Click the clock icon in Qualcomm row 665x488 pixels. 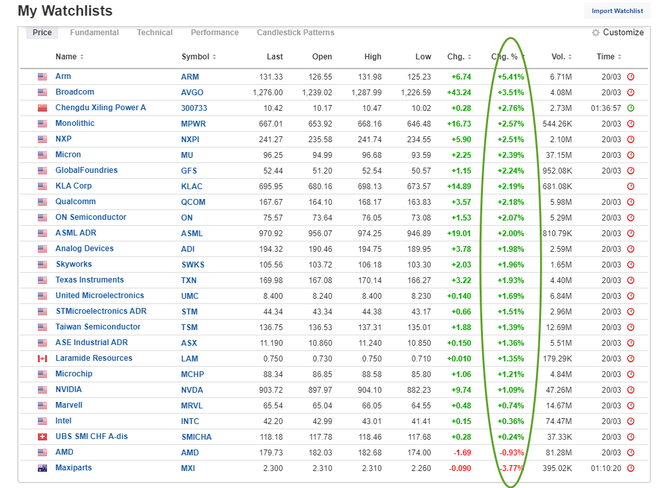pos(630,202)
